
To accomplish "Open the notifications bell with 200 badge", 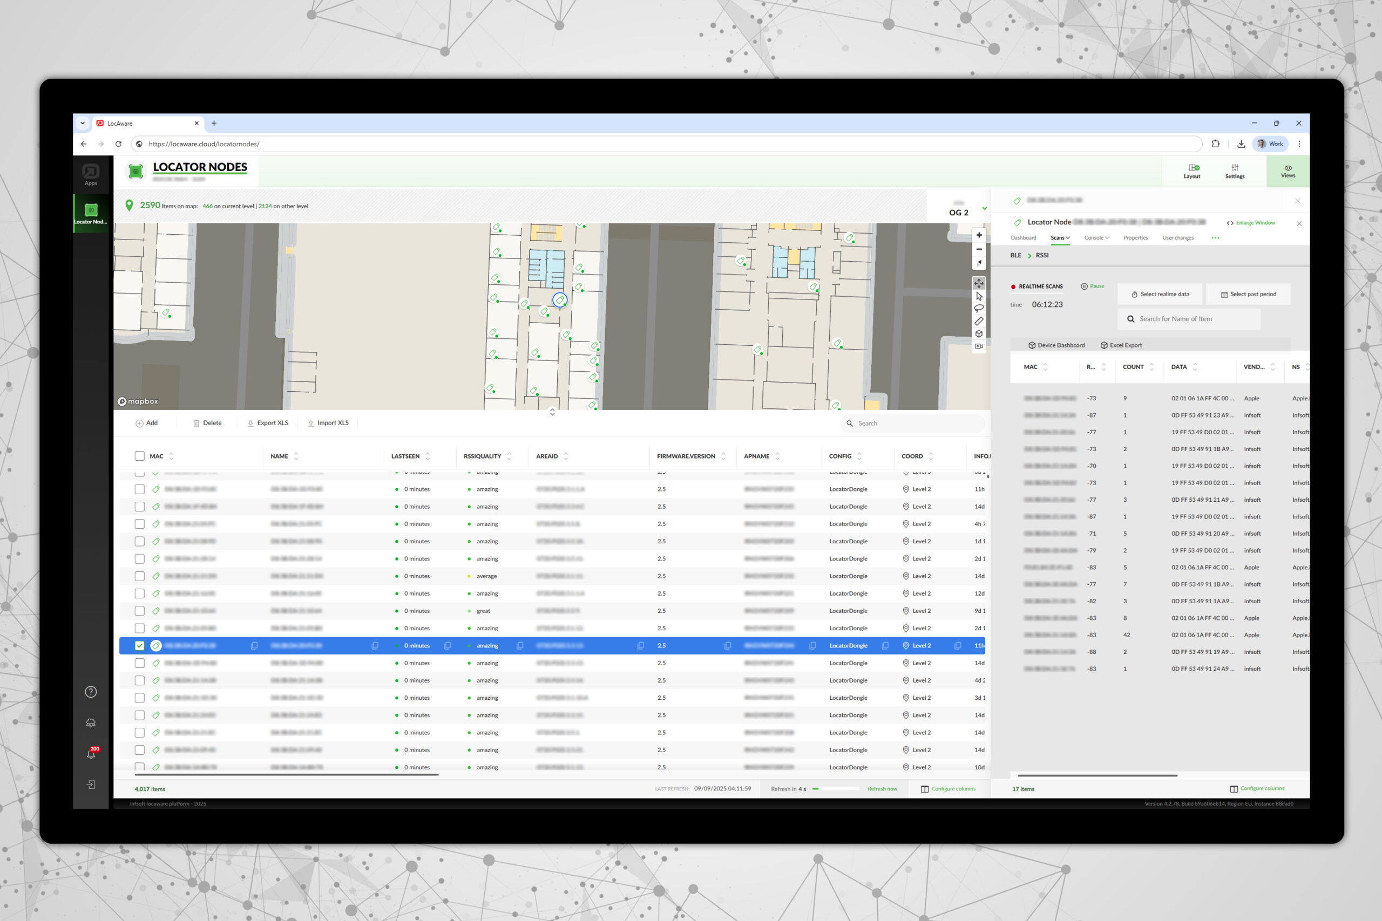I will tap(91, 754).
